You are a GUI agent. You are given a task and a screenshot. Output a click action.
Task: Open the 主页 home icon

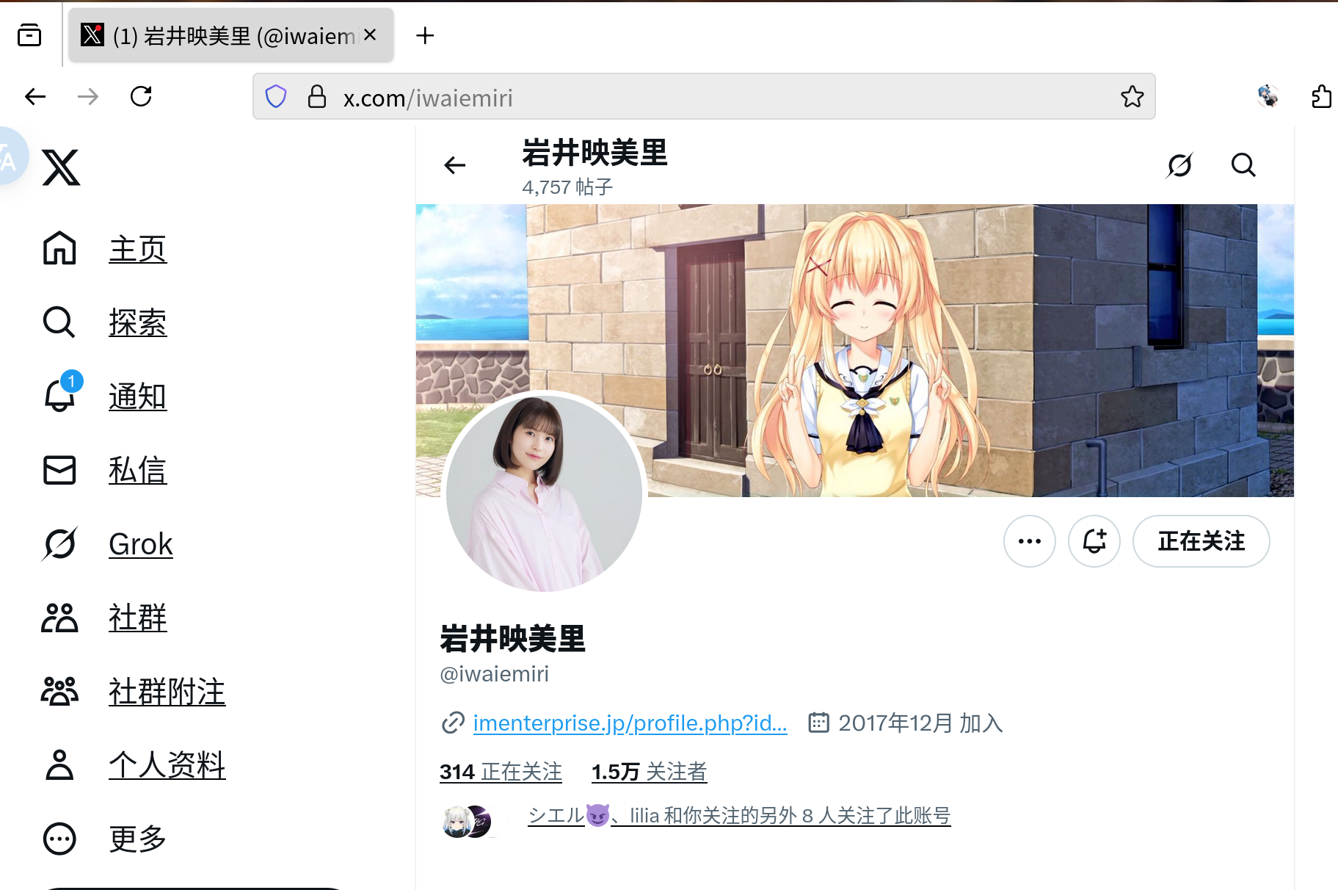click(59, 248)
